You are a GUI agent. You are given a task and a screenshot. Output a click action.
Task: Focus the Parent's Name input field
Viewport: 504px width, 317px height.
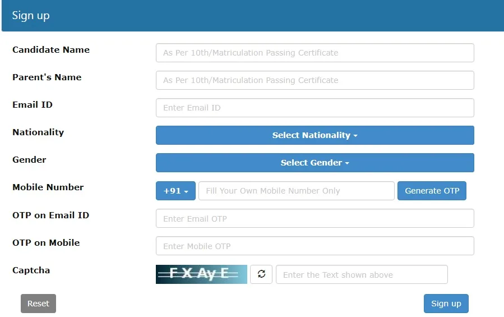(315, 80)
